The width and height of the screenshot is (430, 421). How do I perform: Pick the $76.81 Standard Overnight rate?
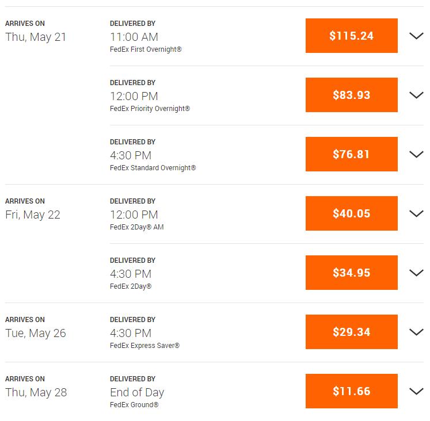coord(351,154)
